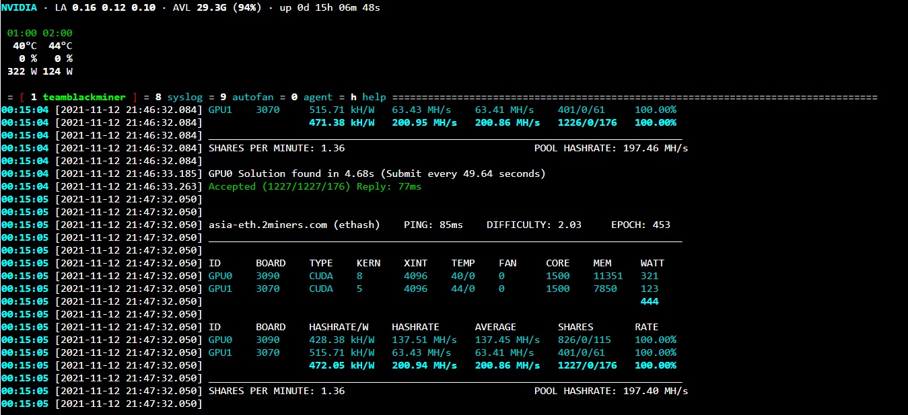Switch to the 1 teamblackminer screen tab
This screenshot has width=908, height=415.
[x=79, y=97]
